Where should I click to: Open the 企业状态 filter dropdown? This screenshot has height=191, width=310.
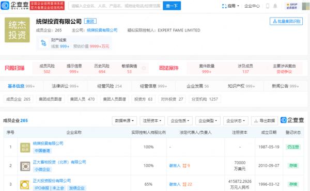[236, 120]
